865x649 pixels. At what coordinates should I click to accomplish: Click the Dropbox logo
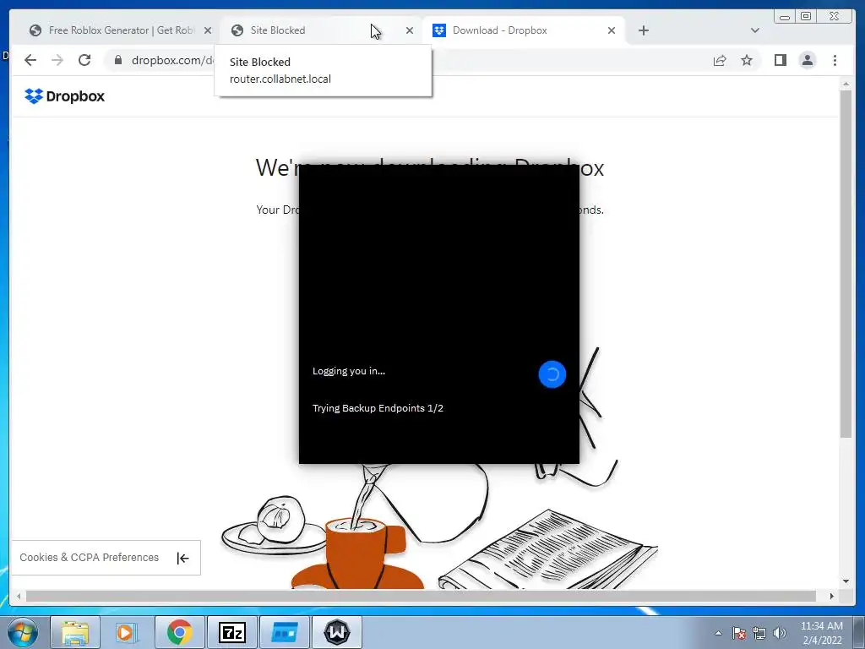64,96
